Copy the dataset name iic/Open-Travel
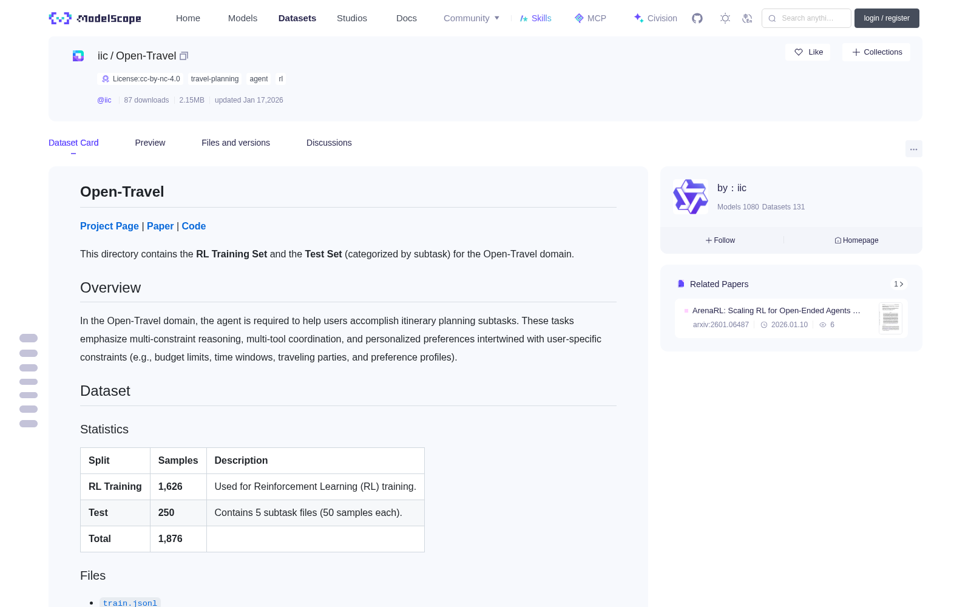The image size is (971, 607). tap(184, 56)
